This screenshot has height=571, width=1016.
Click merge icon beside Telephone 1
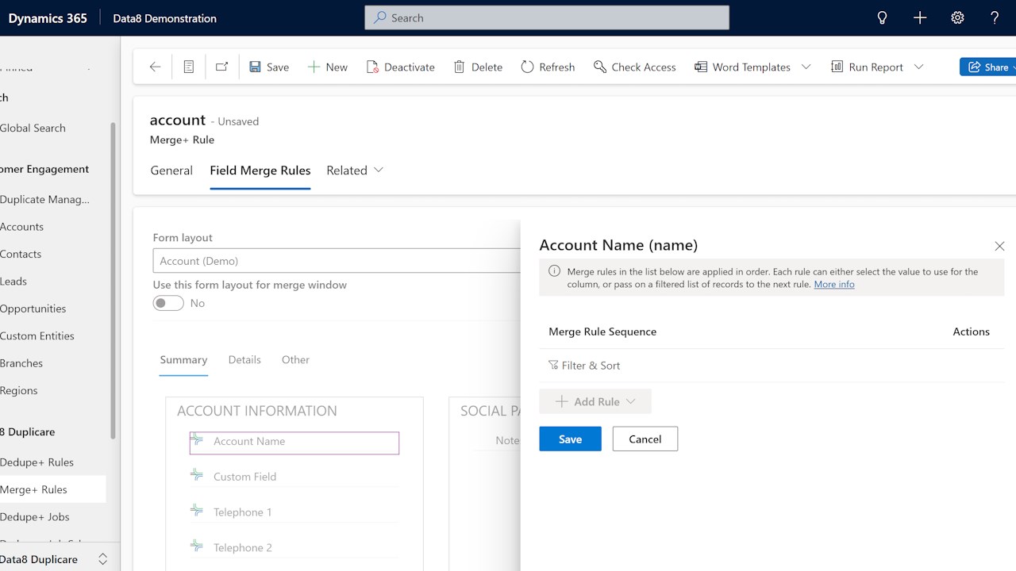(197, 510)
